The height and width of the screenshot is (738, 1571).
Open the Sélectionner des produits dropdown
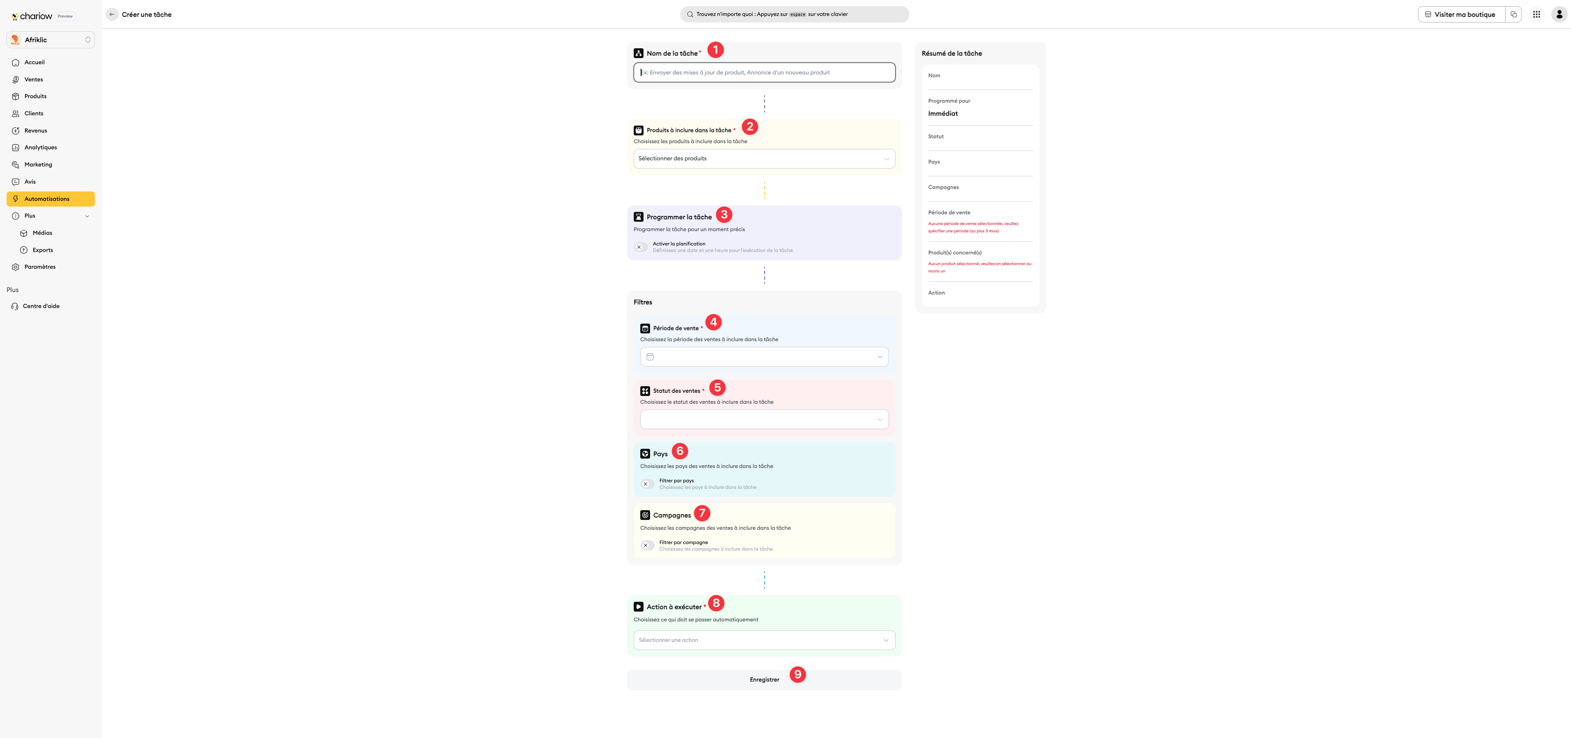click(x=764, y=159)
